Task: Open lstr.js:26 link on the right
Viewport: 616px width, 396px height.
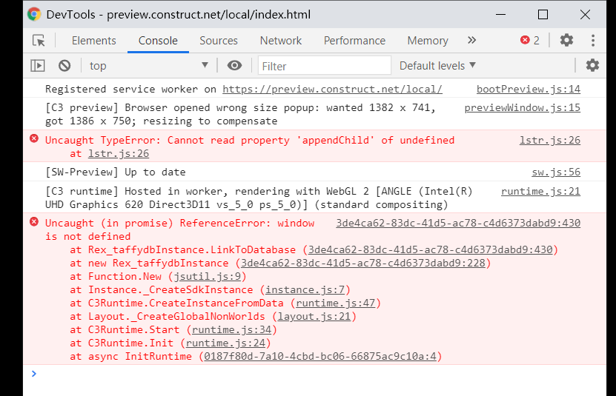Action: tap(549, 140)
